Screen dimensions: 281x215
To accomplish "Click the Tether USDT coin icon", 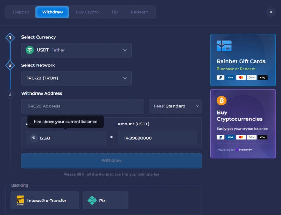I will tap(30, 50).
